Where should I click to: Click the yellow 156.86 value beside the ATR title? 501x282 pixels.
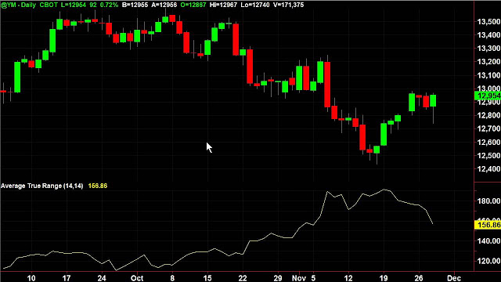pos(97,186)
